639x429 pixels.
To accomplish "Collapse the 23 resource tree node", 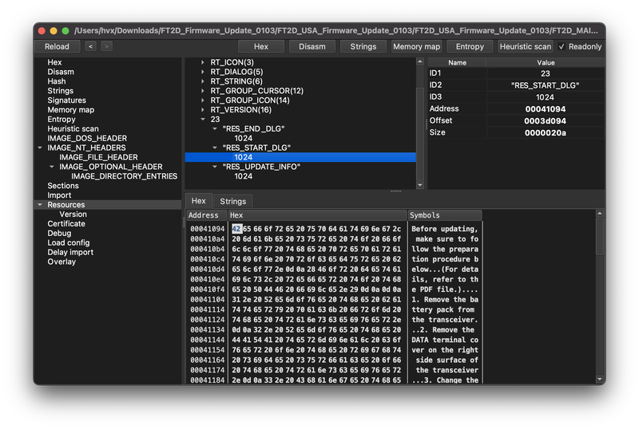I will coord(203,120).
